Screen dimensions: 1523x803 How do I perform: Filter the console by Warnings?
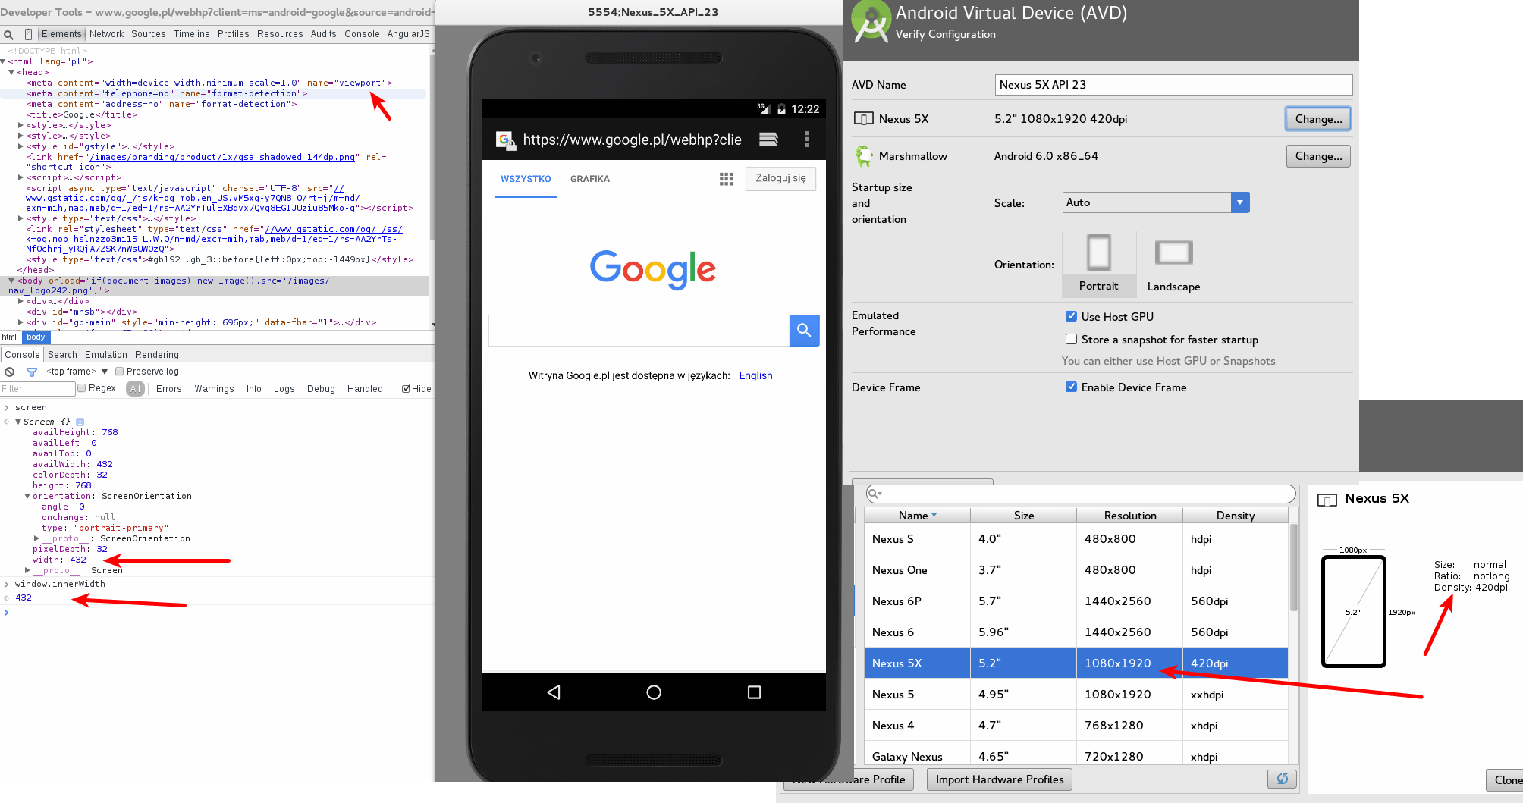point(214,389)
